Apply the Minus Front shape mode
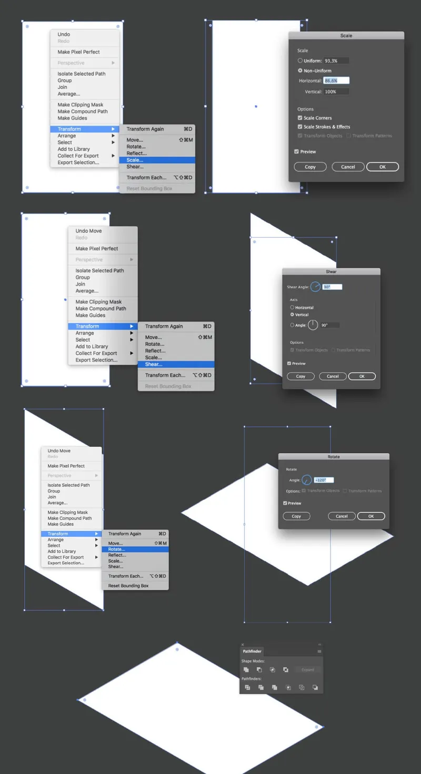This screenshot has width=421, height=774. click(259, 670)
